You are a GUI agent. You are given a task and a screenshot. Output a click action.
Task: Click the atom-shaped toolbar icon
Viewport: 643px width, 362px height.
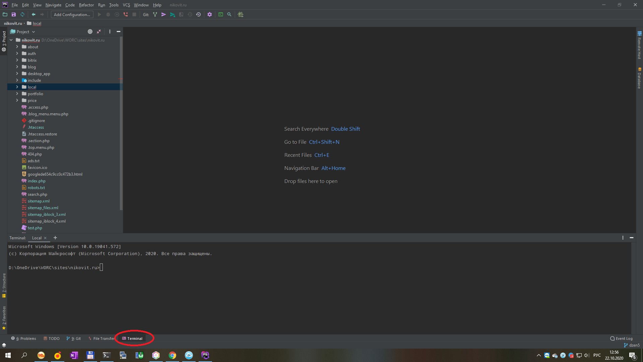pyautogui.click(x=240, y=14)
